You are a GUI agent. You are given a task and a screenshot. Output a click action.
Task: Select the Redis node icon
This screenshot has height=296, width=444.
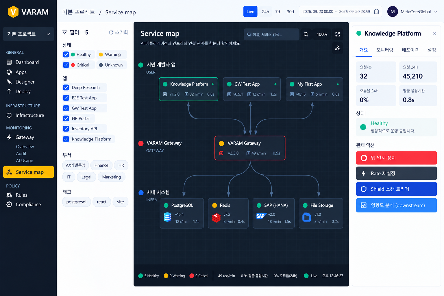216,218
